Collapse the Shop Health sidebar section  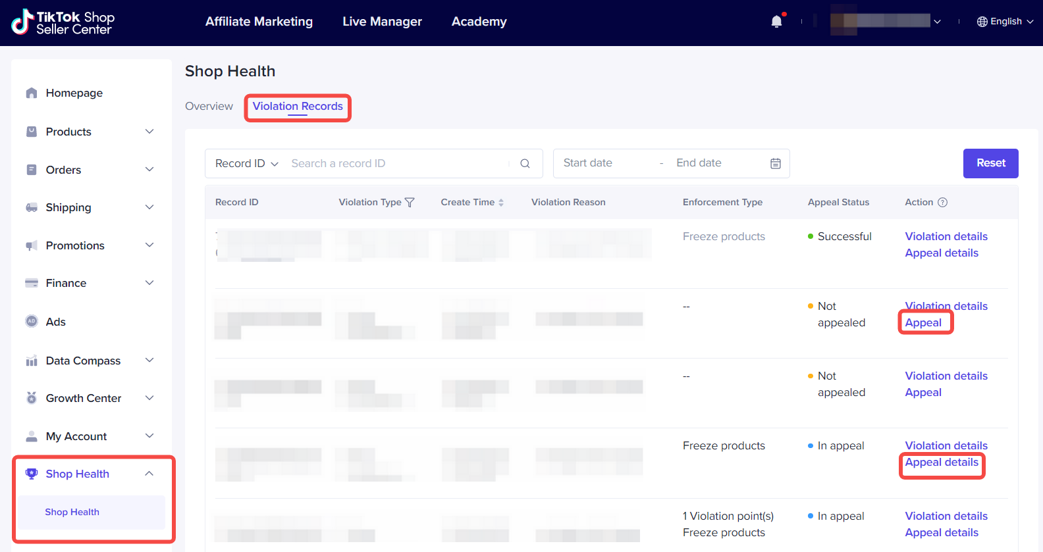coord(149,474)
